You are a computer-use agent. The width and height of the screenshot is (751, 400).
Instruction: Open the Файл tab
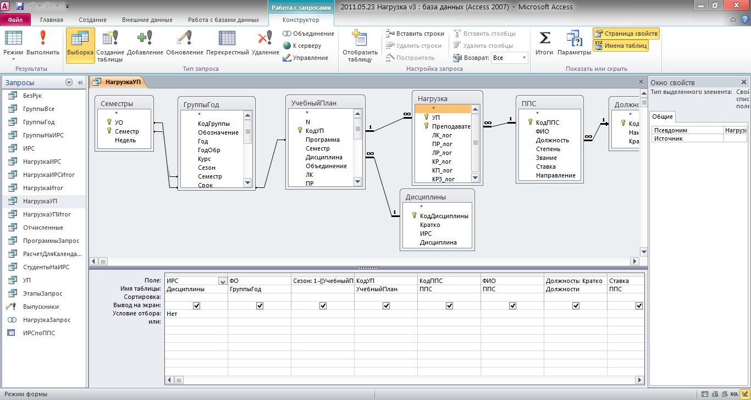(15, 20)
